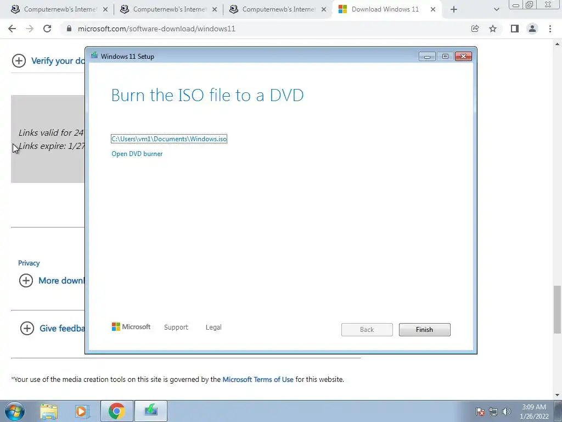Click the Chrome taskbar icon
562x422 pixels.
pyautogui.click(x=117, y=411)
